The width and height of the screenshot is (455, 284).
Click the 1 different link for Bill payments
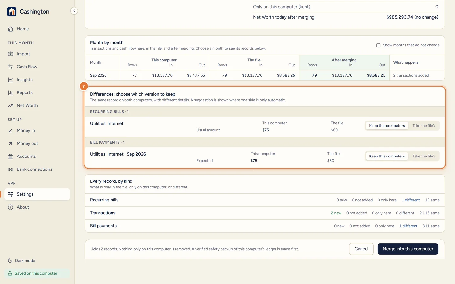click(408, 226)
